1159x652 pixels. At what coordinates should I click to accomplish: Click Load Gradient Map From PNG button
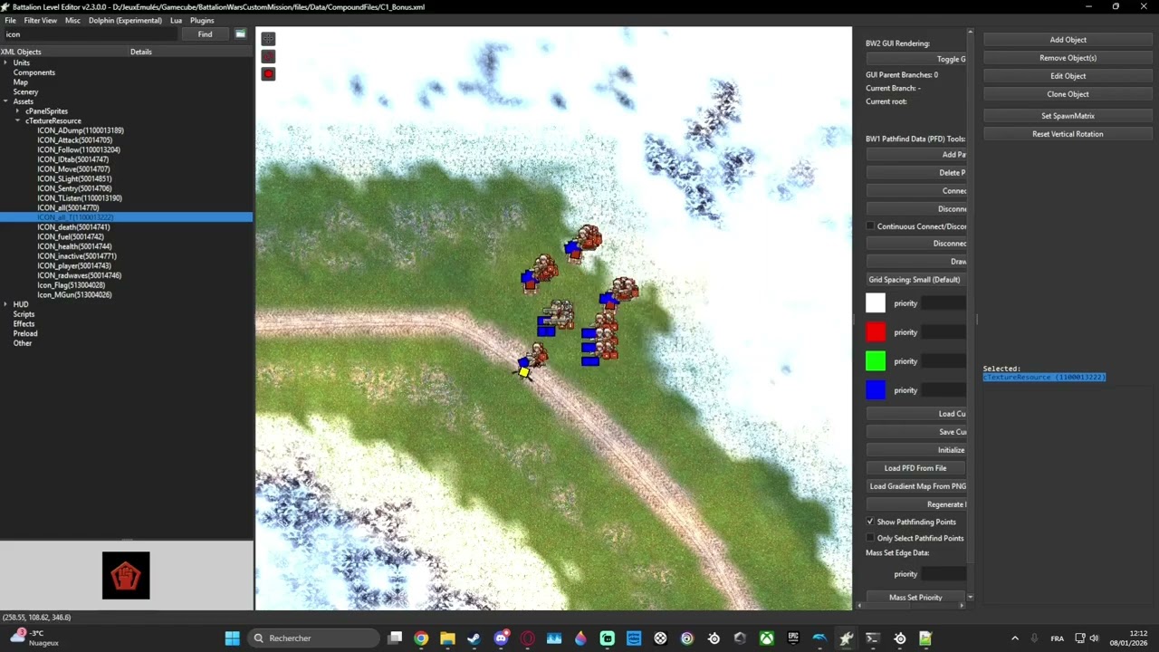(915, 486)
